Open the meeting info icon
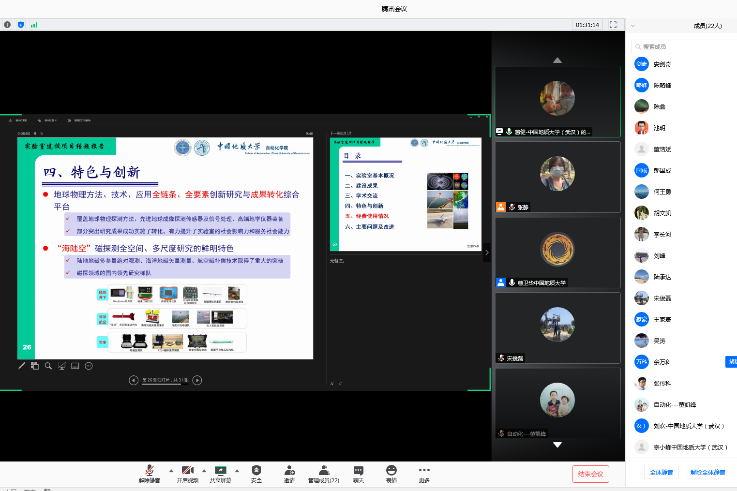Viewport: 737px width, 491px height. [7, 25]
